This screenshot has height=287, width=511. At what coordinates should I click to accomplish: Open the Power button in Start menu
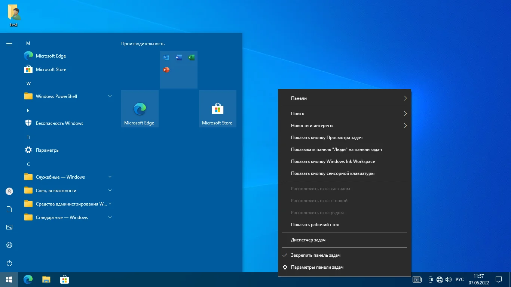[x=9, y=263]
